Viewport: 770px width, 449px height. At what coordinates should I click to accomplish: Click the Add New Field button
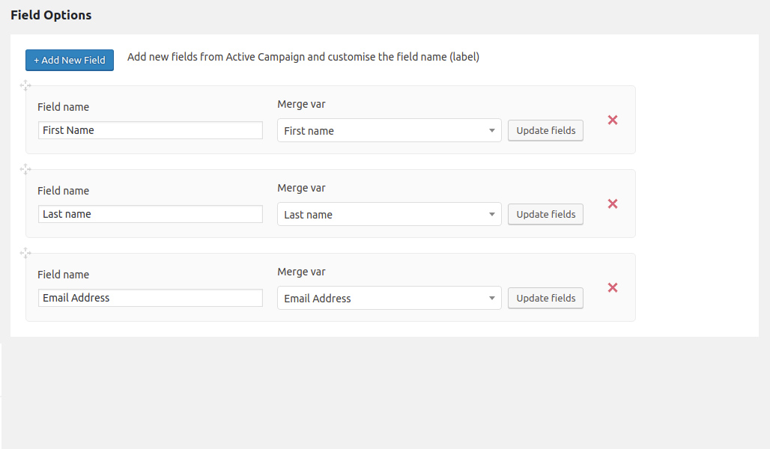tap(70, 60)
